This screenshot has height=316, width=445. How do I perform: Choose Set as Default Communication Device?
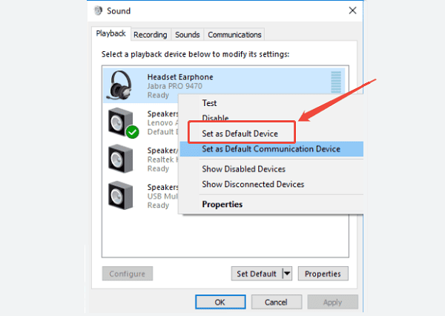click(x=271, y=149)
